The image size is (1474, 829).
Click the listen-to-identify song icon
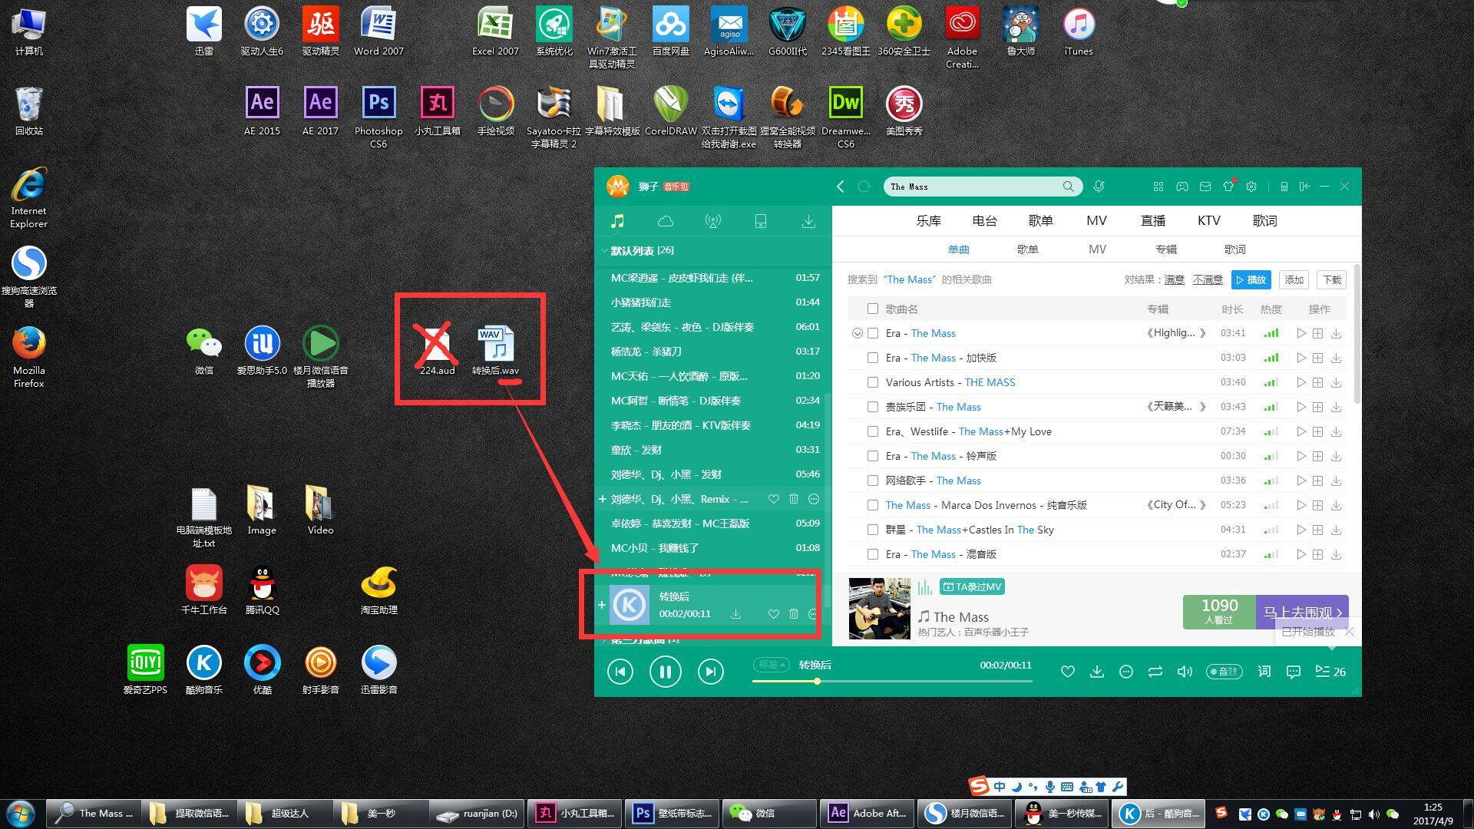click(x=1099, y=187)
